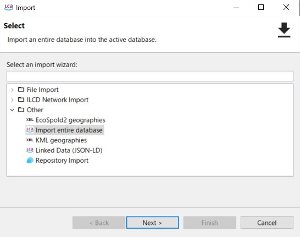Choose Linked Data (JSON-LD) wizard
300x237 pixels.
[69, 151]
